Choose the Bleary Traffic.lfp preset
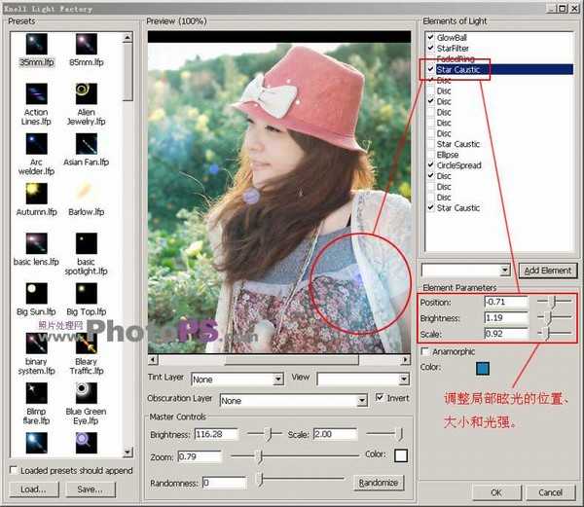The image size is (584, 507). (x=85, y=343)
